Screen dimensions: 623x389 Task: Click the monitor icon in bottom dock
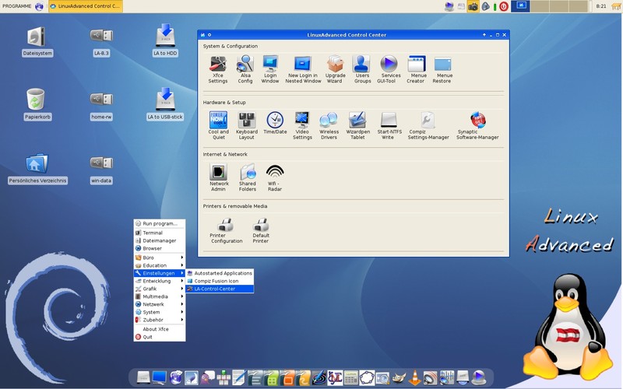coord(160,377)
